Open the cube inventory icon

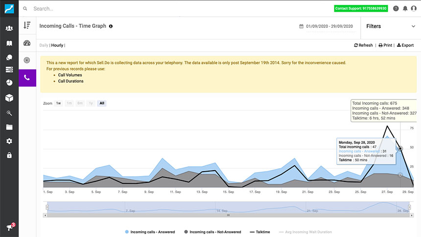coord(9,98)
